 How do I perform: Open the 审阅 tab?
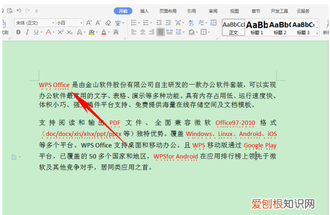pos(213,11)
